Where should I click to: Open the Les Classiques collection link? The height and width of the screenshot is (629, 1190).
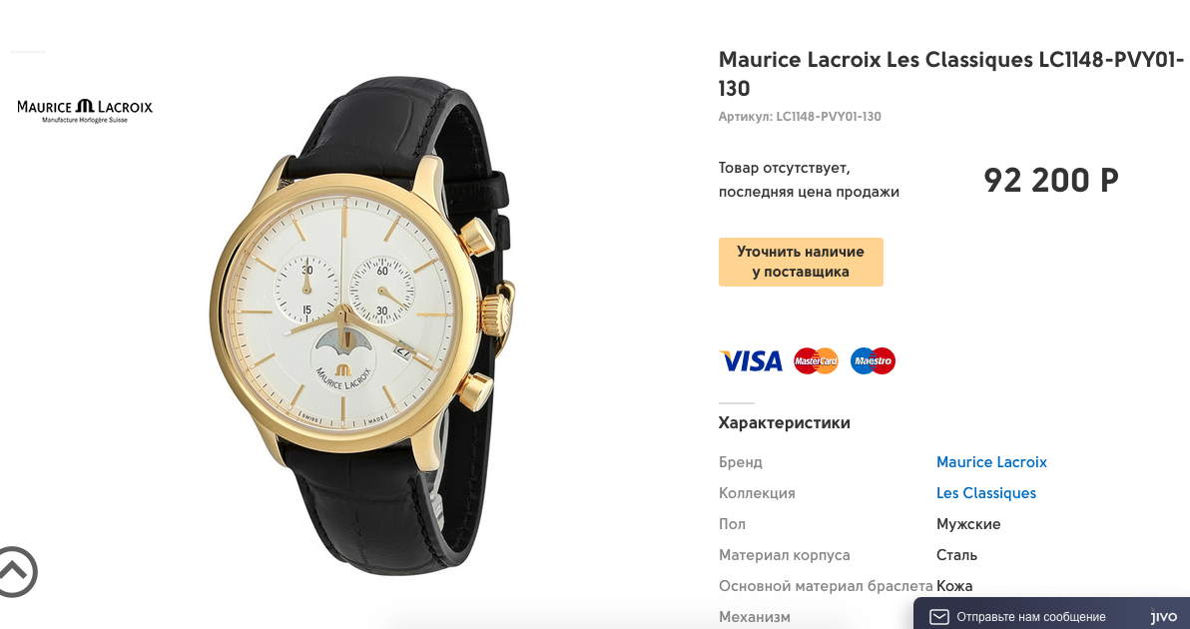tap(986, 493)
